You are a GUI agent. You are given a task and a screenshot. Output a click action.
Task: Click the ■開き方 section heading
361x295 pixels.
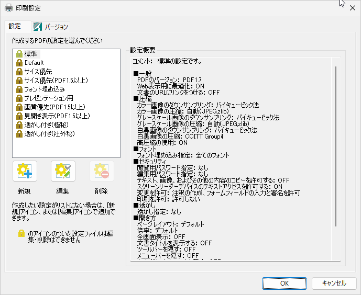[x=145, y=218]
